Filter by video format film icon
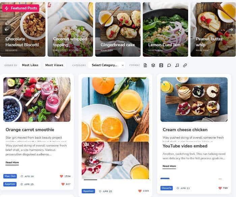 pyautogui.click(x=161, y=65)
